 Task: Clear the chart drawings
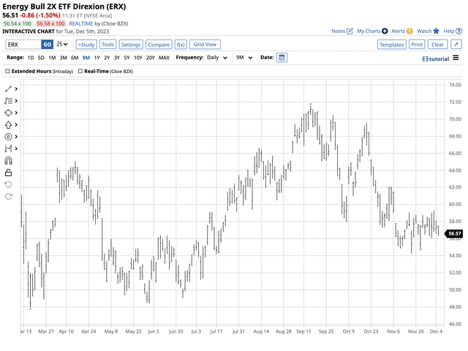[x=437, y=45]
